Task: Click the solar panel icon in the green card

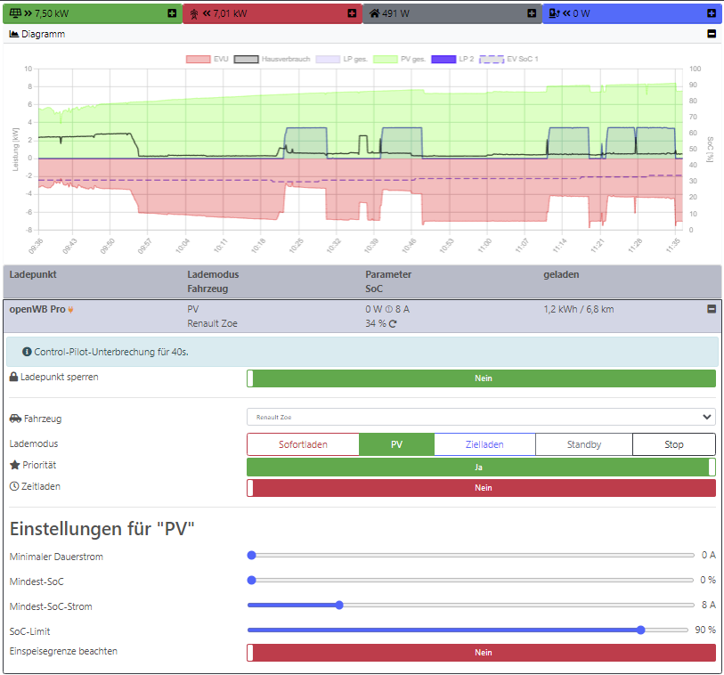Action: [15, 13]
